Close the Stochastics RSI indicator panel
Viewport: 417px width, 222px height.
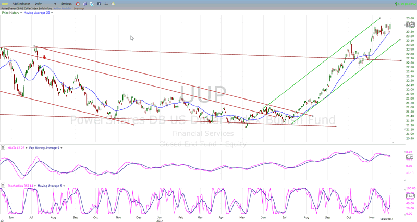[x=3, y=184]
